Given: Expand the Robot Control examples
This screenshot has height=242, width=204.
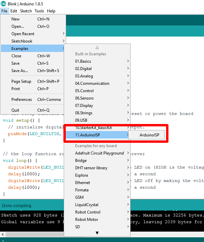Looking at the screenshot, I should click(x=97, y=212).
